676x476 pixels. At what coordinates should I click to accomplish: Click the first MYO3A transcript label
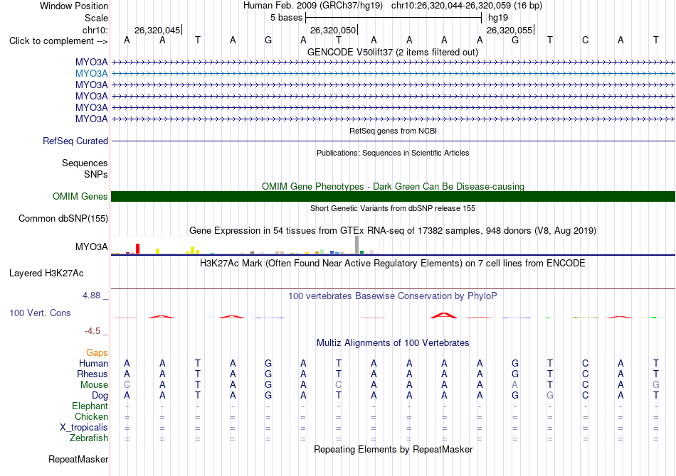pyautogui.click(x=91, y=63)
